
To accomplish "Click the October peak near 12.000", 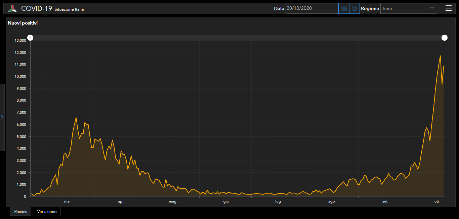I will (x=440, y=56).
